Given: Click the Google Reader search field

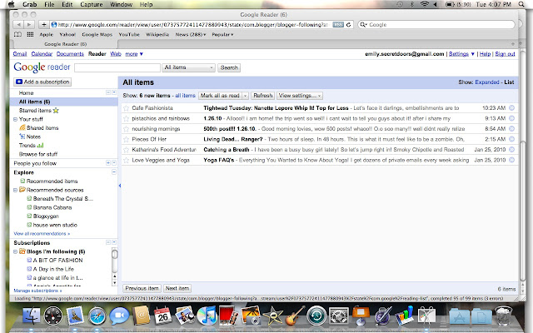Looking at the screenshot, I should (x=117, y=67).
